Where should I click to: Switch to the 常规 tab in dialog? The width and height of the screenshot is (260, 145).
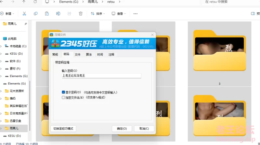(55, 54)
